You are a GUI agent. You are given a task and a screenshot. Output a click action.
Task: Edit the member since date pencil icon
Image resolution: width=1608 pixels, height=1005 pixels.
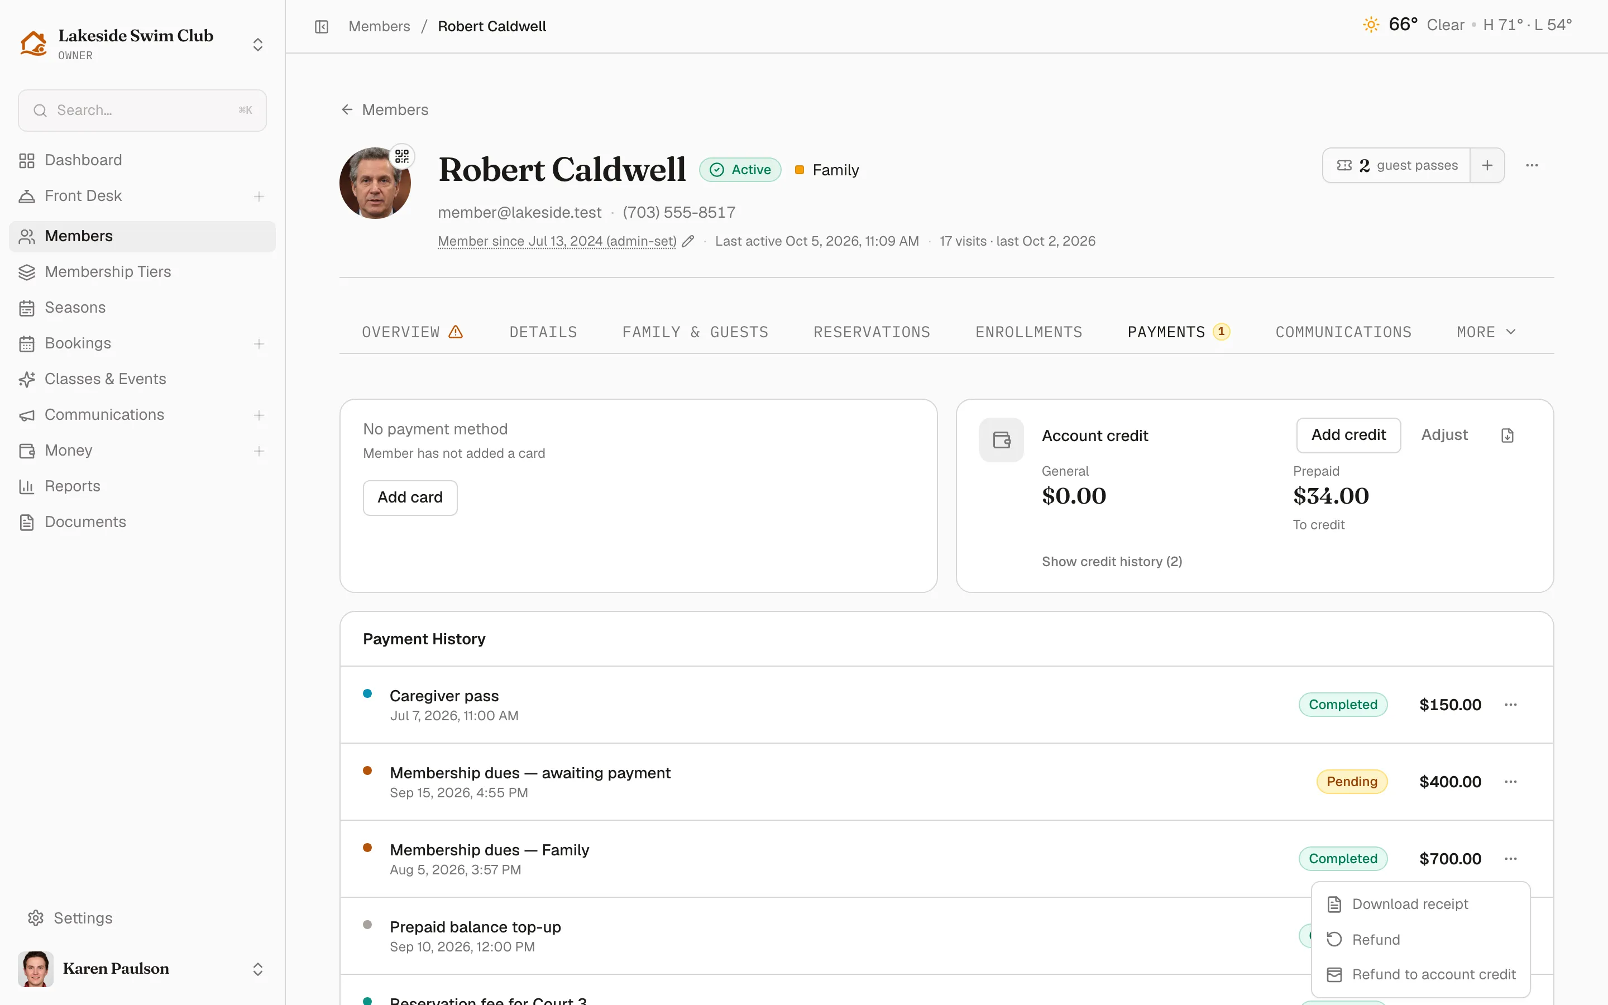coord(688,241)
